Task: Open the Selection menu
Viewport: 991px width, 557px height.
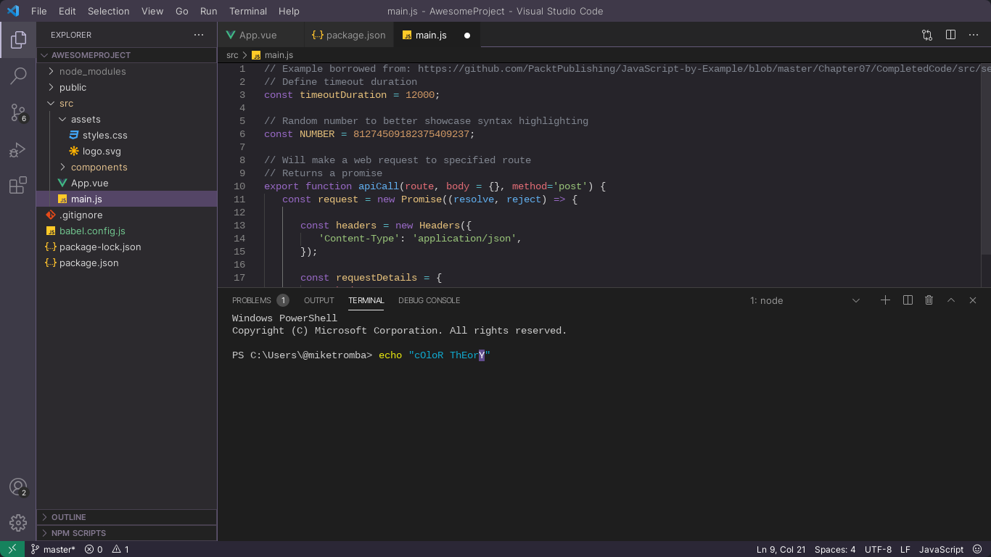Action: [x=108, y=11]
